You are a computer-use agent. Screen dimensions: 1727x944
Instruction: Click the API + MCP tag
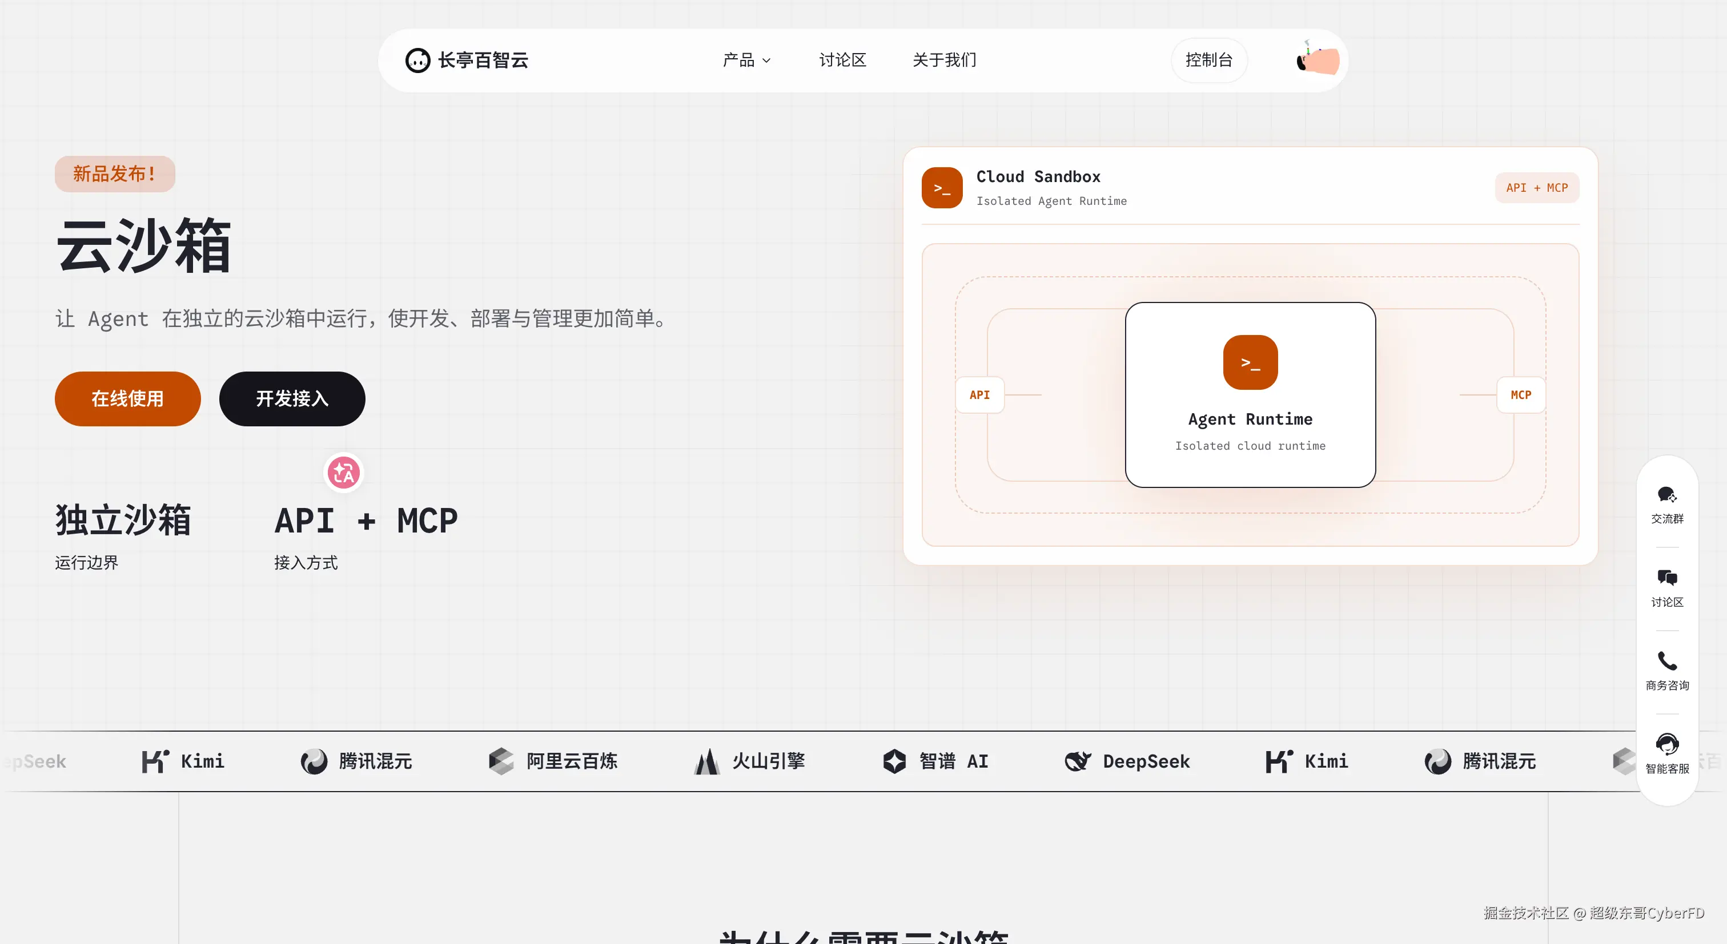(x=1537, y=188)
